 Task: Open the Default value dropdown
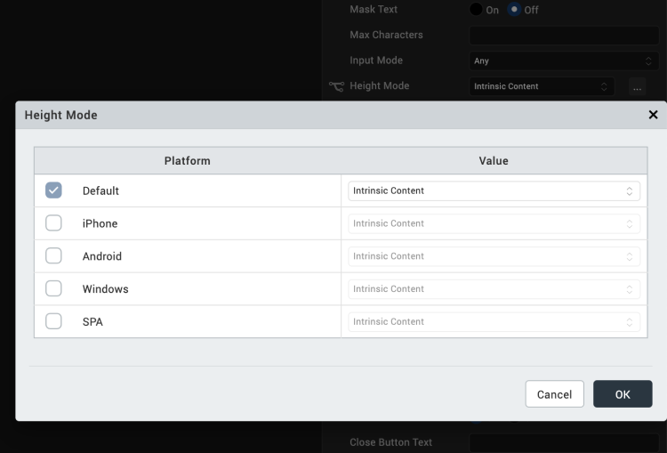494,190
